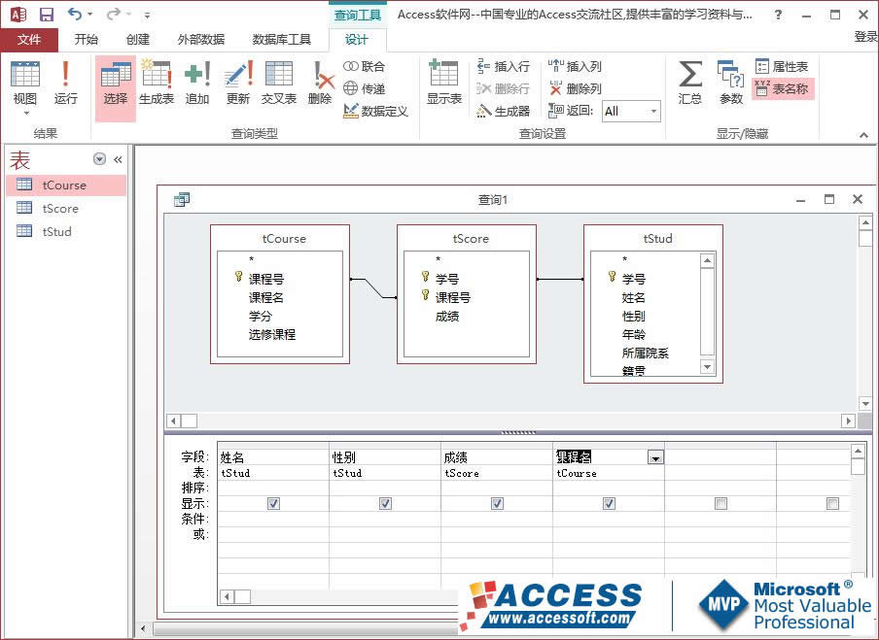The height and width of the screenshot is (640, 879).
Task: Click the 姓名 field cell in design grid
Action: [273, 457]
